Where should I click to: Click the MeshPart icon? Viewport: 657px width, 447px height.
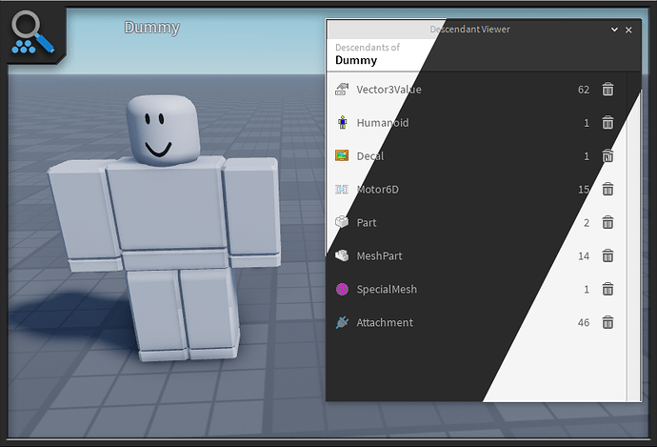point(342,255)
